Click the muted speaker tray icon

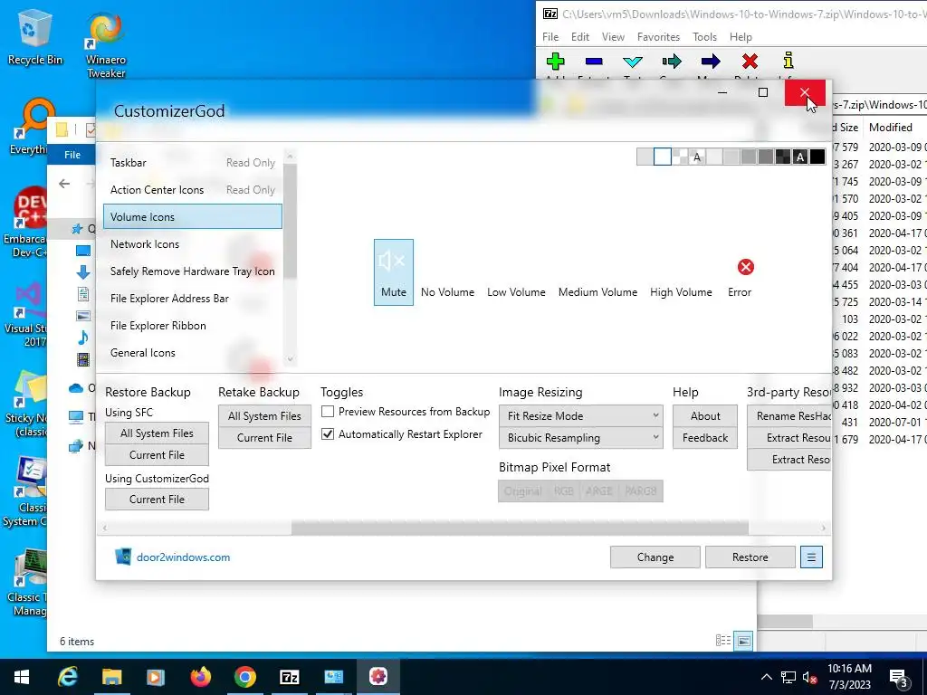click(x=810, y=677)
